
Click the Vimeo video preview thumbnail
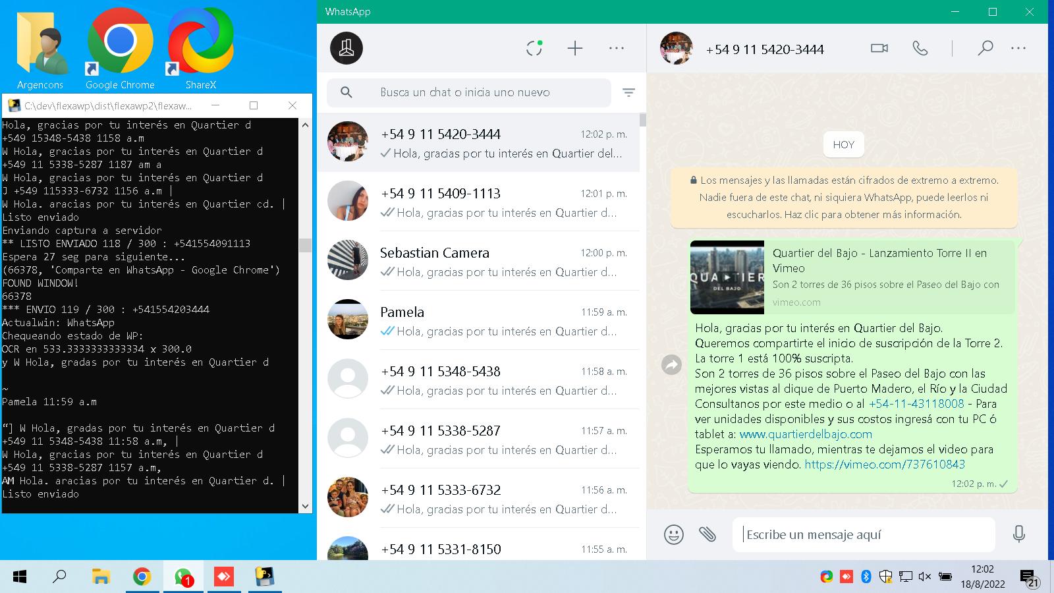click(x=727, y=277)
